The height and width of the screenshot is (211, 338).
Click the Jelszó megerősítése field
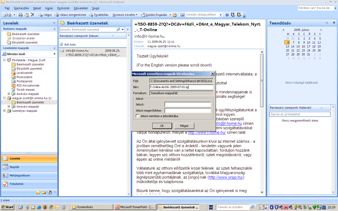[188, 111]
